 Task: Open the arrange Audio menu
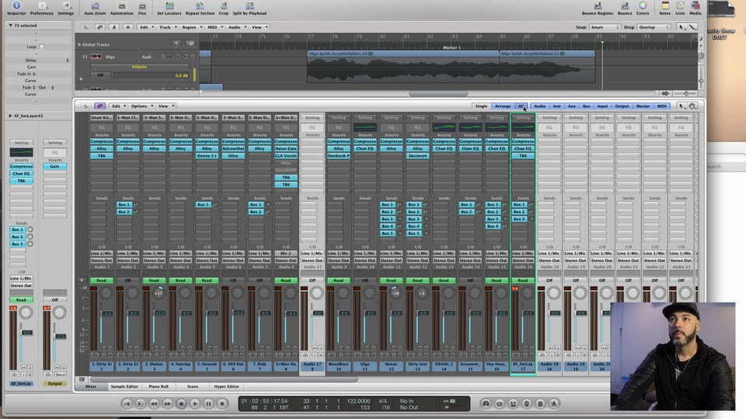pyautogui.click(x=236, y=27)
